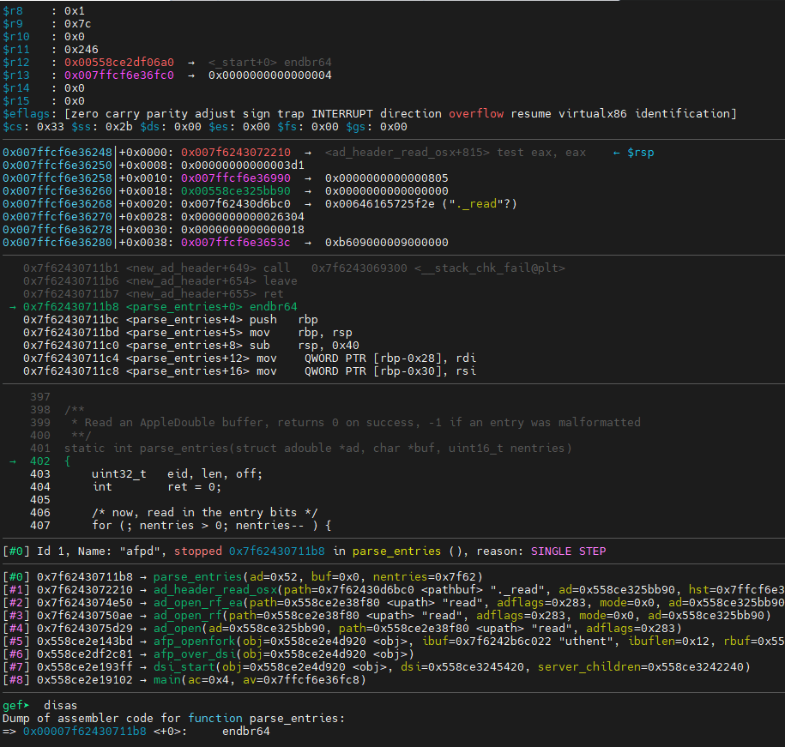Click the $eflags label

(26, 114)
